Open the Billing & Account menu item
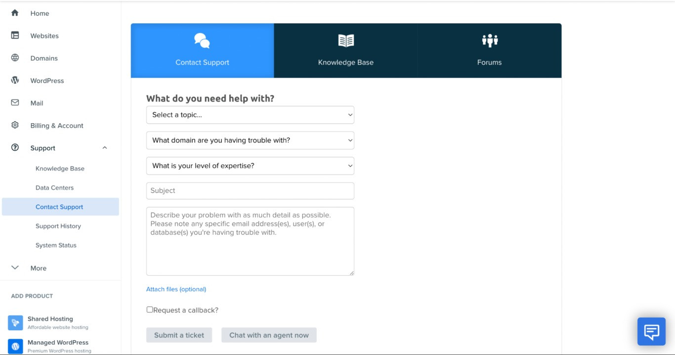 (x=57, y=126)
